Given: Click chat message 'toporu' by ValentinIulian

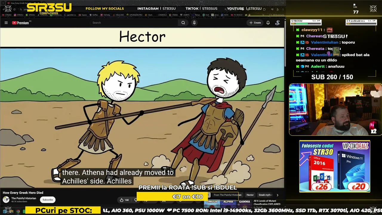Looking at the screenshot, I should pos(348,42).
